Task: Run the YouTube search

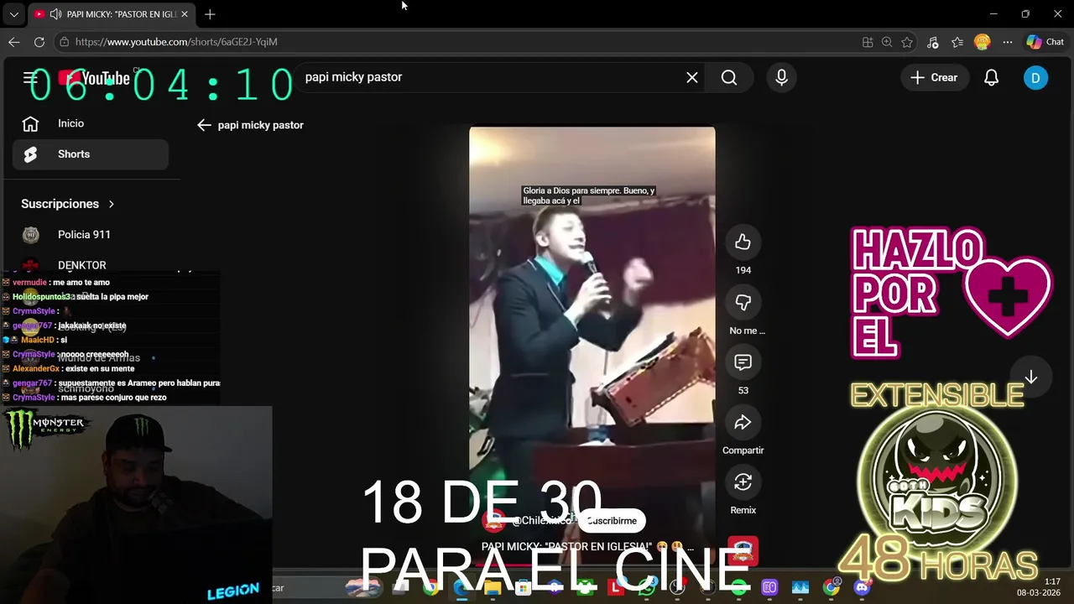Action: tap(729, 77)
